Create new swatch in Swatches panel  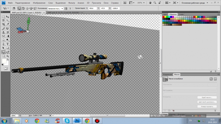click(x=211, y=71)
